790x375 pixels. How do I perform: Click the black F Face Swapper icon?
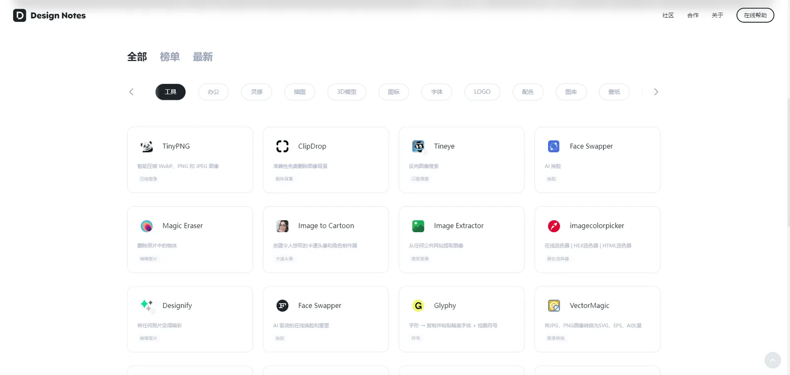click(x=282, y=305)
